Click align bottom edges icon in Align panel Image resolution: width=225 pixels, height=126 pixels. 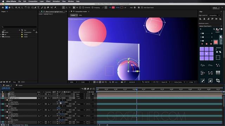[220, 19]
